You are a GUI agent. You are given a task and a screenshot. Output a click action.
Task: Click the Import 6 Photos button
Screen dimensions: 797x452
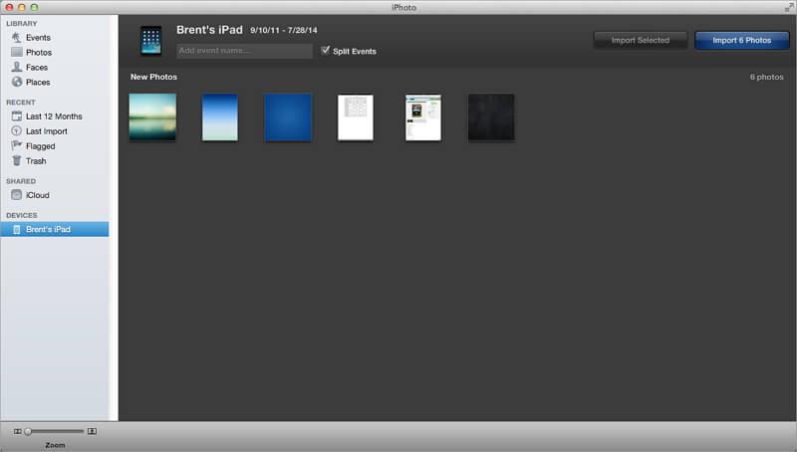pos(741,41)
